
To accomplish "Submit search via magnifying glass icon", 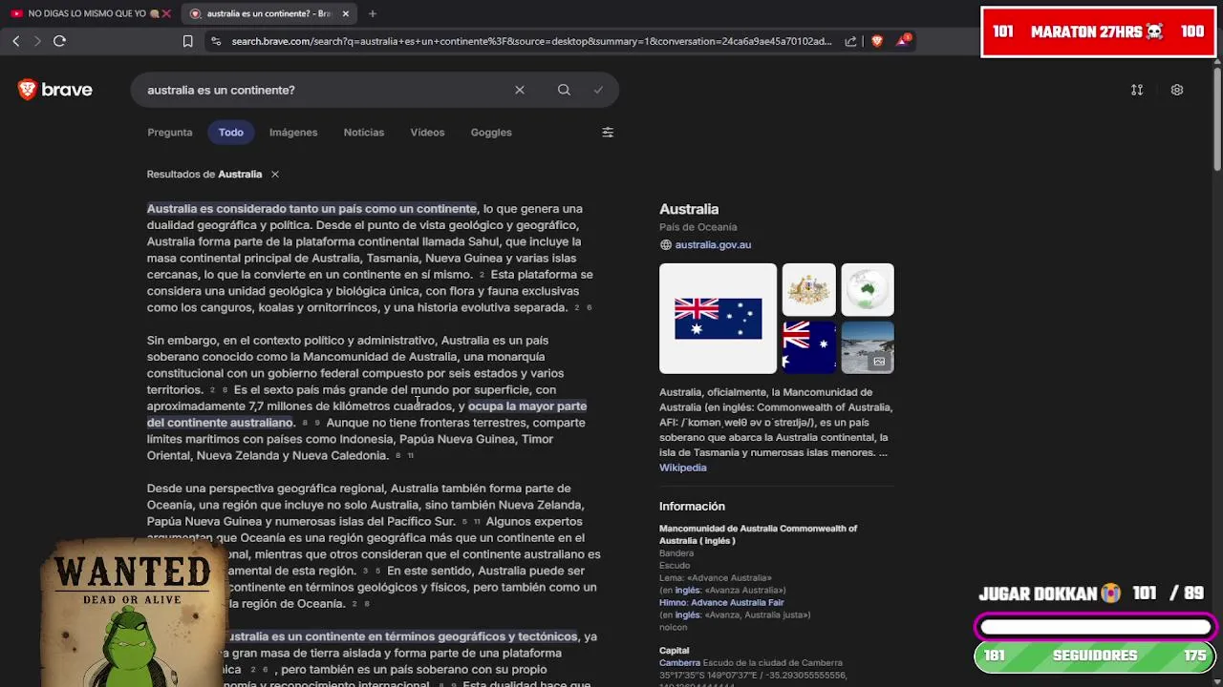I will point(564,90).
